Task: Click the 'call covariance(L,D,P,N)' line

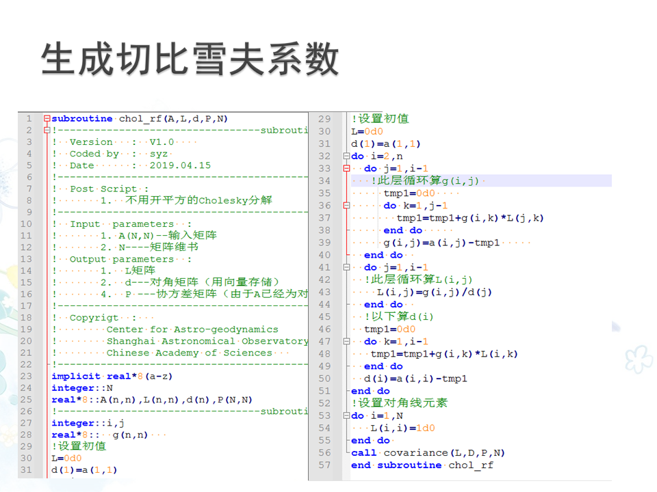Action: click(x=428, y=453)
